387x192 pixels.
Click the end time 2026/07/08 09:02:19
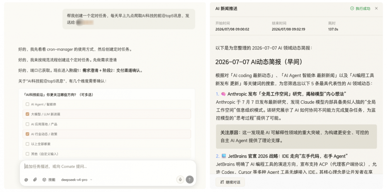point(289,29)
